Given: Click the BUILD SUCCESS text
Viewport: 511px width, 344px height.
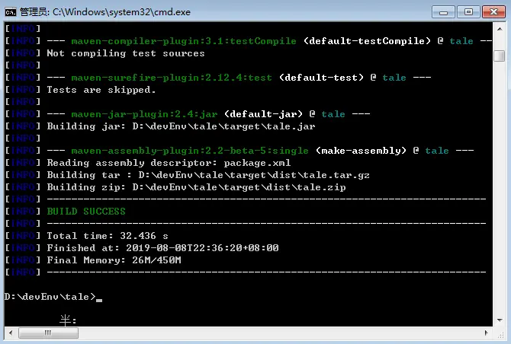Looking at the screenshot, I should point(86,212).
